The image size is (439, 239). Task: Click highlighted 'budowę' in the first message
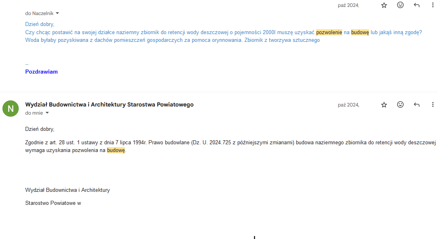(x=360, y=32)
